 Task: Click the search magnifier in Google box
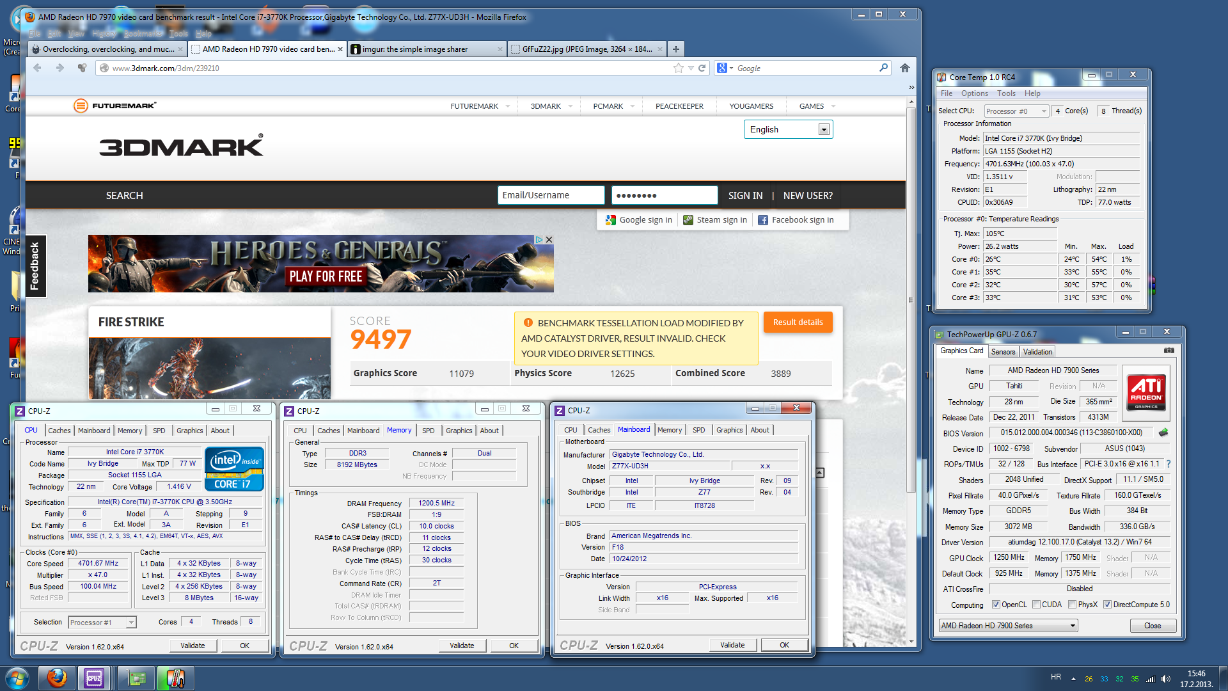coord(883,68)
